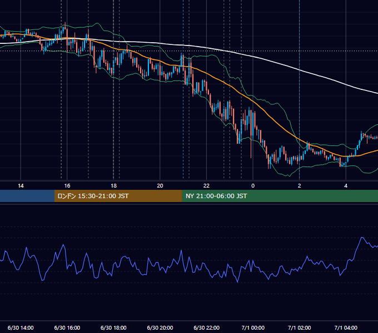Click the 6/30 16:00 time label
The height and width of the screenshot is (333, 378).
[67, 327]
